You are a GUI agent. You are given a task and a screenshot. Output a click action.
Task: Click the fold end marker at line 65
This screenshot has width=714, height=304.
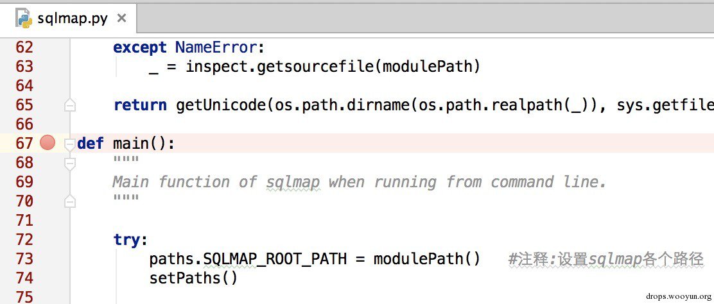click(70, 105)
